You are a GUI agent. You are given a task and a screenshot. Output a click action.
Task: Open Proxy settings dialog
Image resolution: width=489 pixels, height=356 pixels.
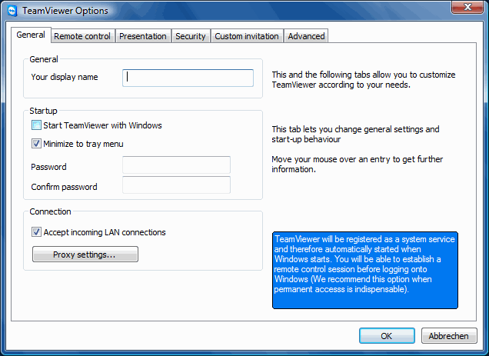[85, 255]
